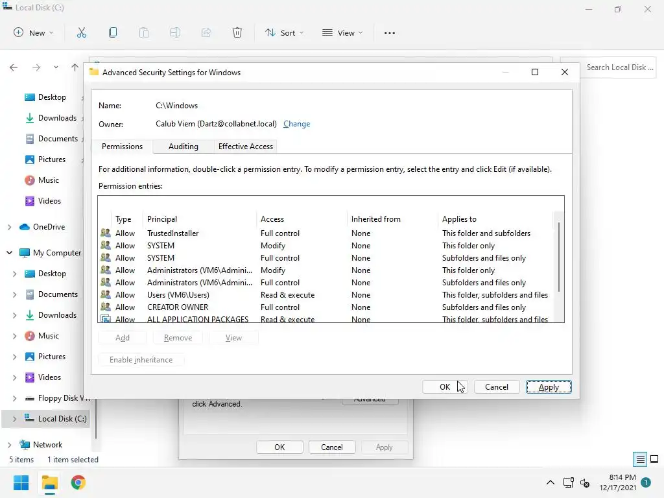The width and height of the screenshot is (664, 498).
Task: Click the Rename icon in Explorer toolbar
Action: click(x=175, y=32)
